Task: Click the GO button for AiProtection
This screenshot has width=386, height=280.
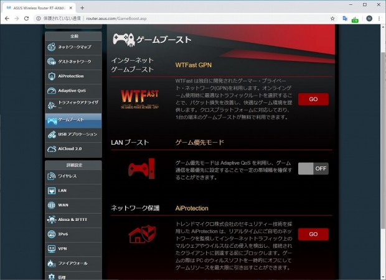Action: tap(313, 234)
